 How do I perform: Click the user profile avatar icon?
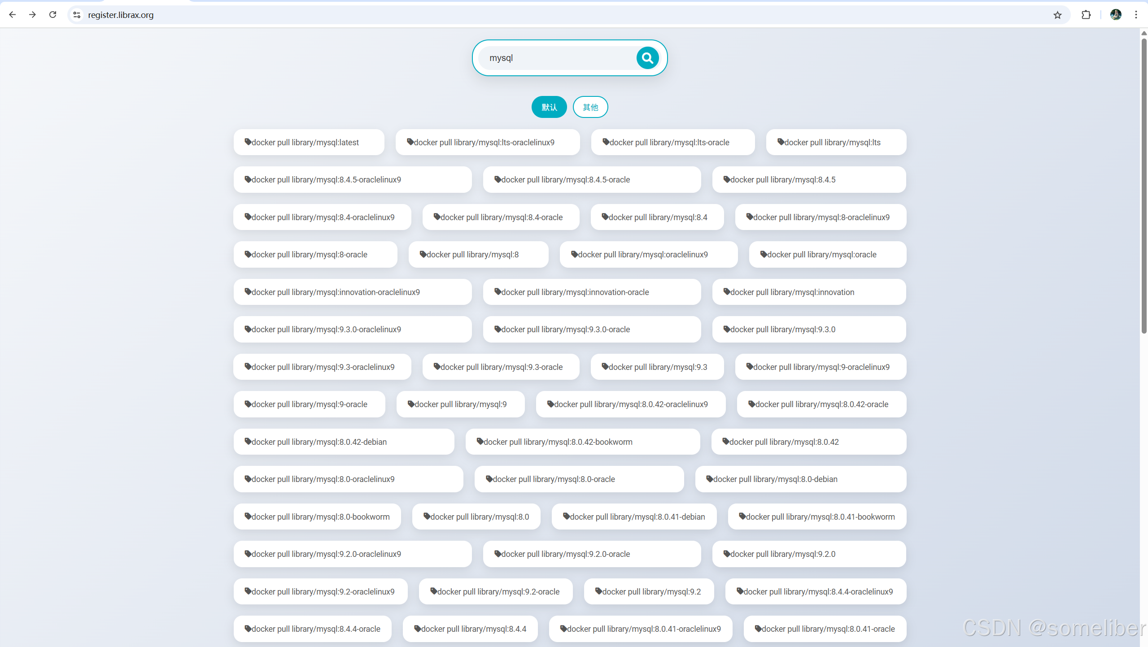pyautogui.click(x=1116, y=15)
